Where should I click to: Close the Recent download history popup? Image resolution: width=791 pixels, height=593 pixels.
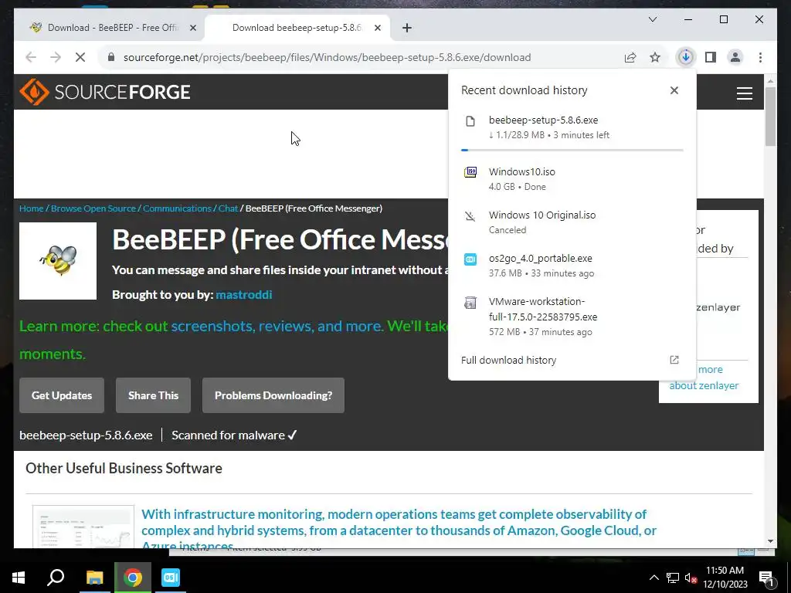pyautogui.click(x=674, y=90)
